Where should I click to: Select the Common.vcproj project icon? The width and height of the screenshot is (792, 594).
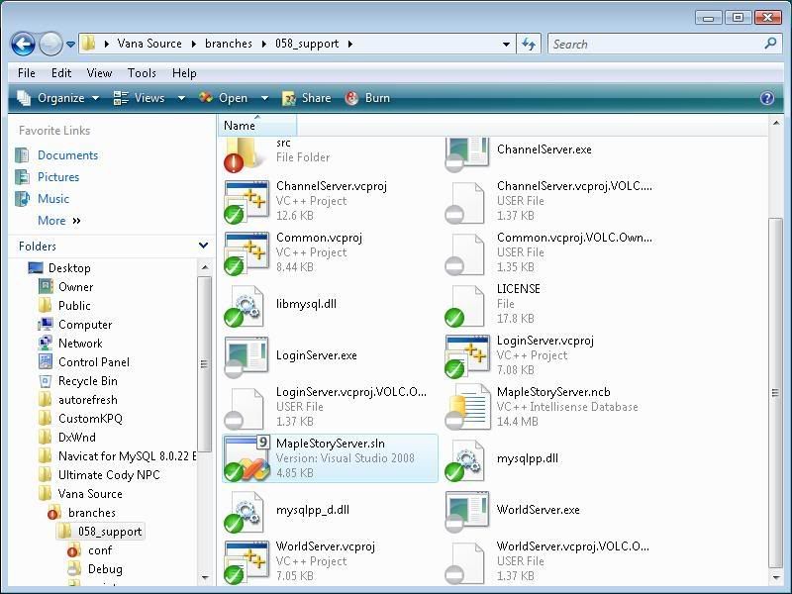pyautogui.click(x=246, y=253)
